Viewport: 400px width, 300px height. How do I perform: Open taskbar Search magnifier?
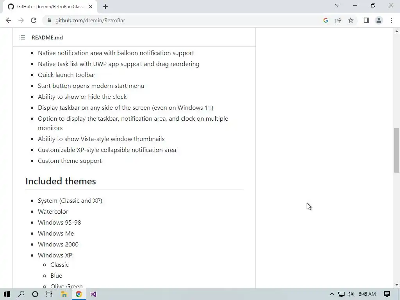tap(21, 294)
